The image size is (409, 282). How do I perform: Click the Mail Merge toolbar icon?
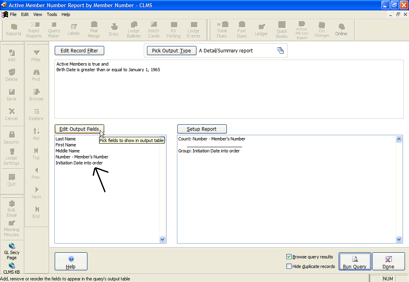(94, 30)
